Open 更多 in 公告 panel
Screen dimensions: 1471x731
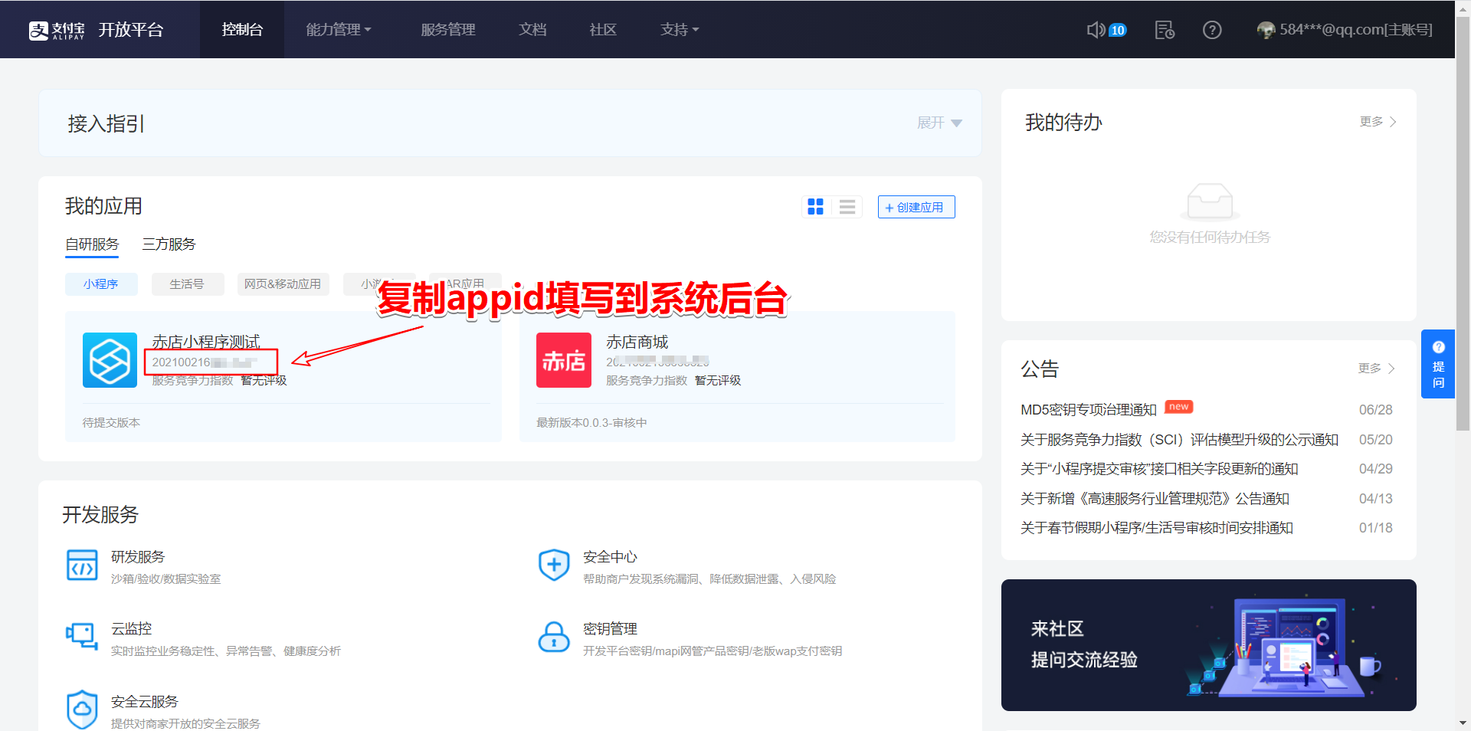pos(1376,369)
